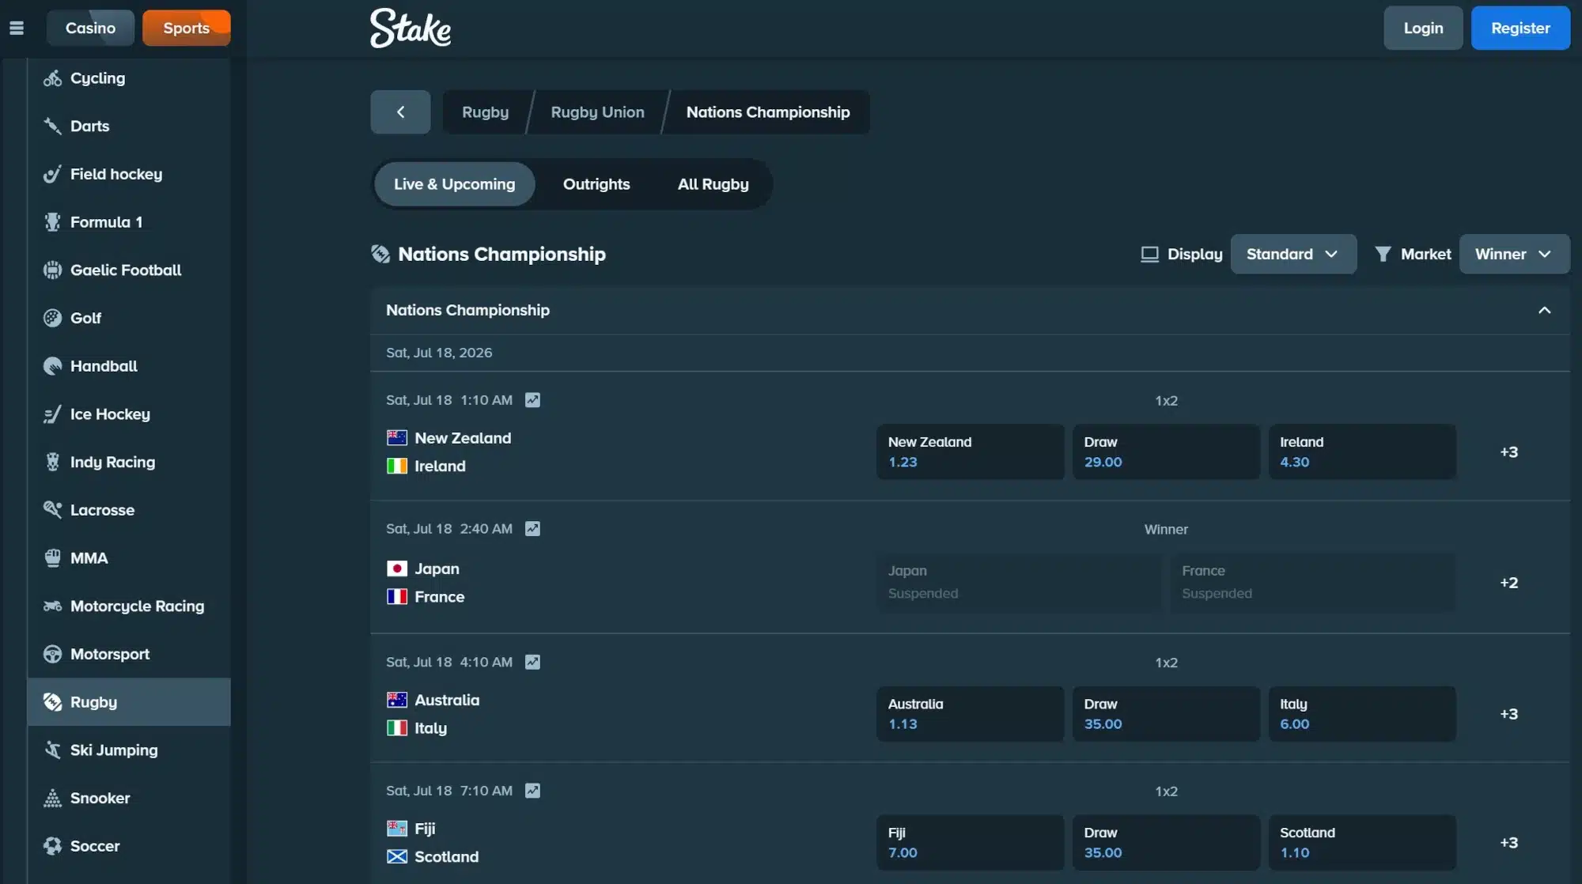The image size is (1582, 884).
Task: Open stats icon for Fiji vs Scotland
Action: point(532,791)
